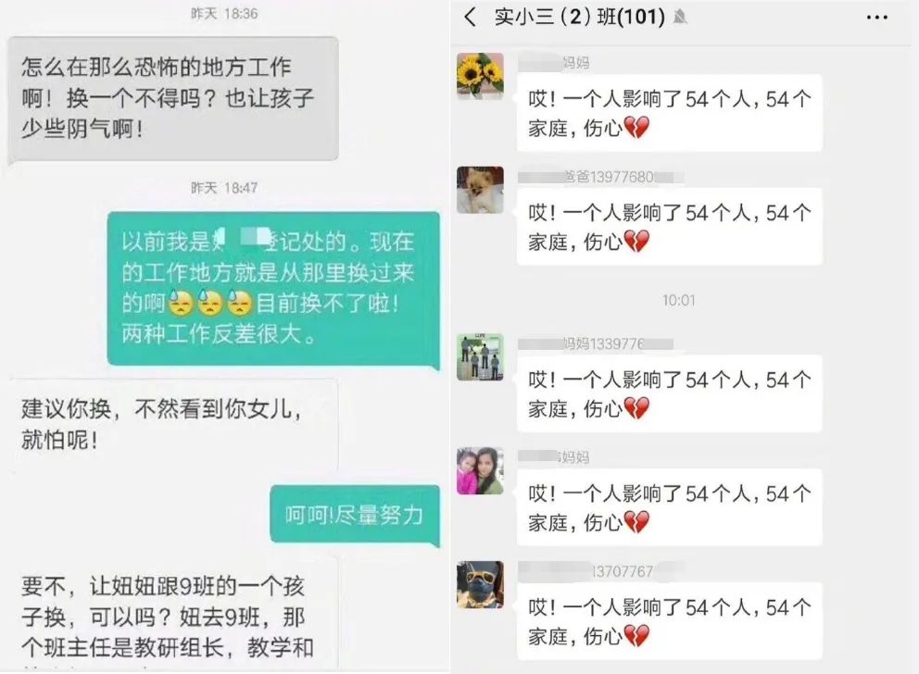Tap the green message 呵呵!尽量努力
Viewport: 919px width, 674px height.
(x=355, y=516)
